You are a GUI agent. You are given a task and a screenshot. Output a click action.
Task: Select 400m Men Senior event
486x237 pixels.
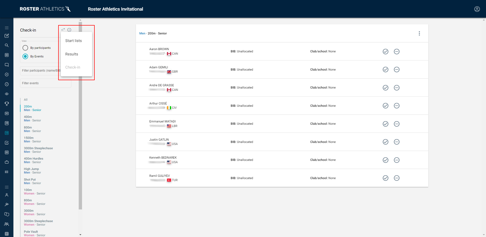[32, 119]
